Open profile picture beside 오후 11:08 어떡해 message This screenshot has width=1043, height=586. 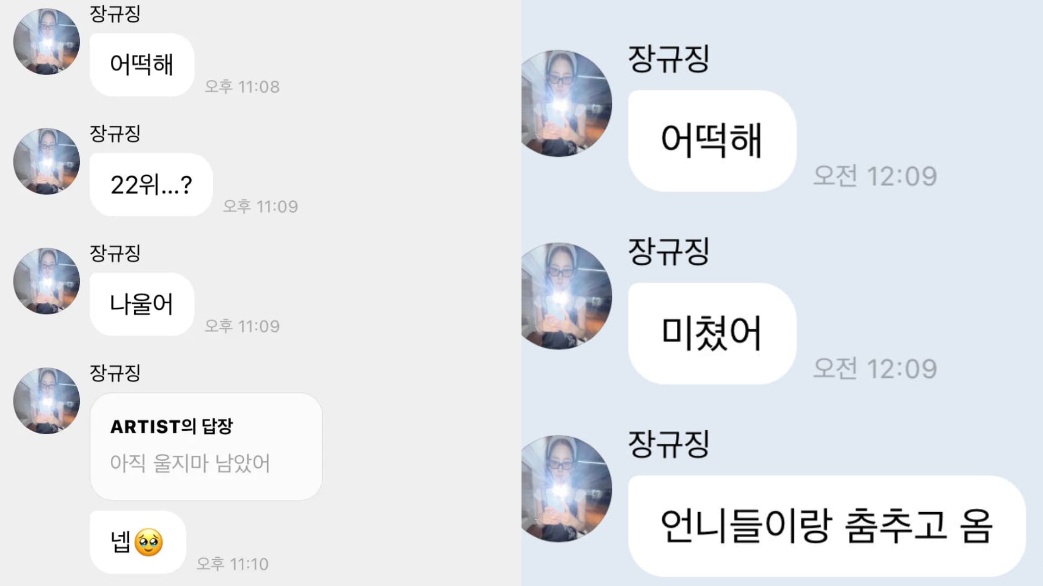47,42
